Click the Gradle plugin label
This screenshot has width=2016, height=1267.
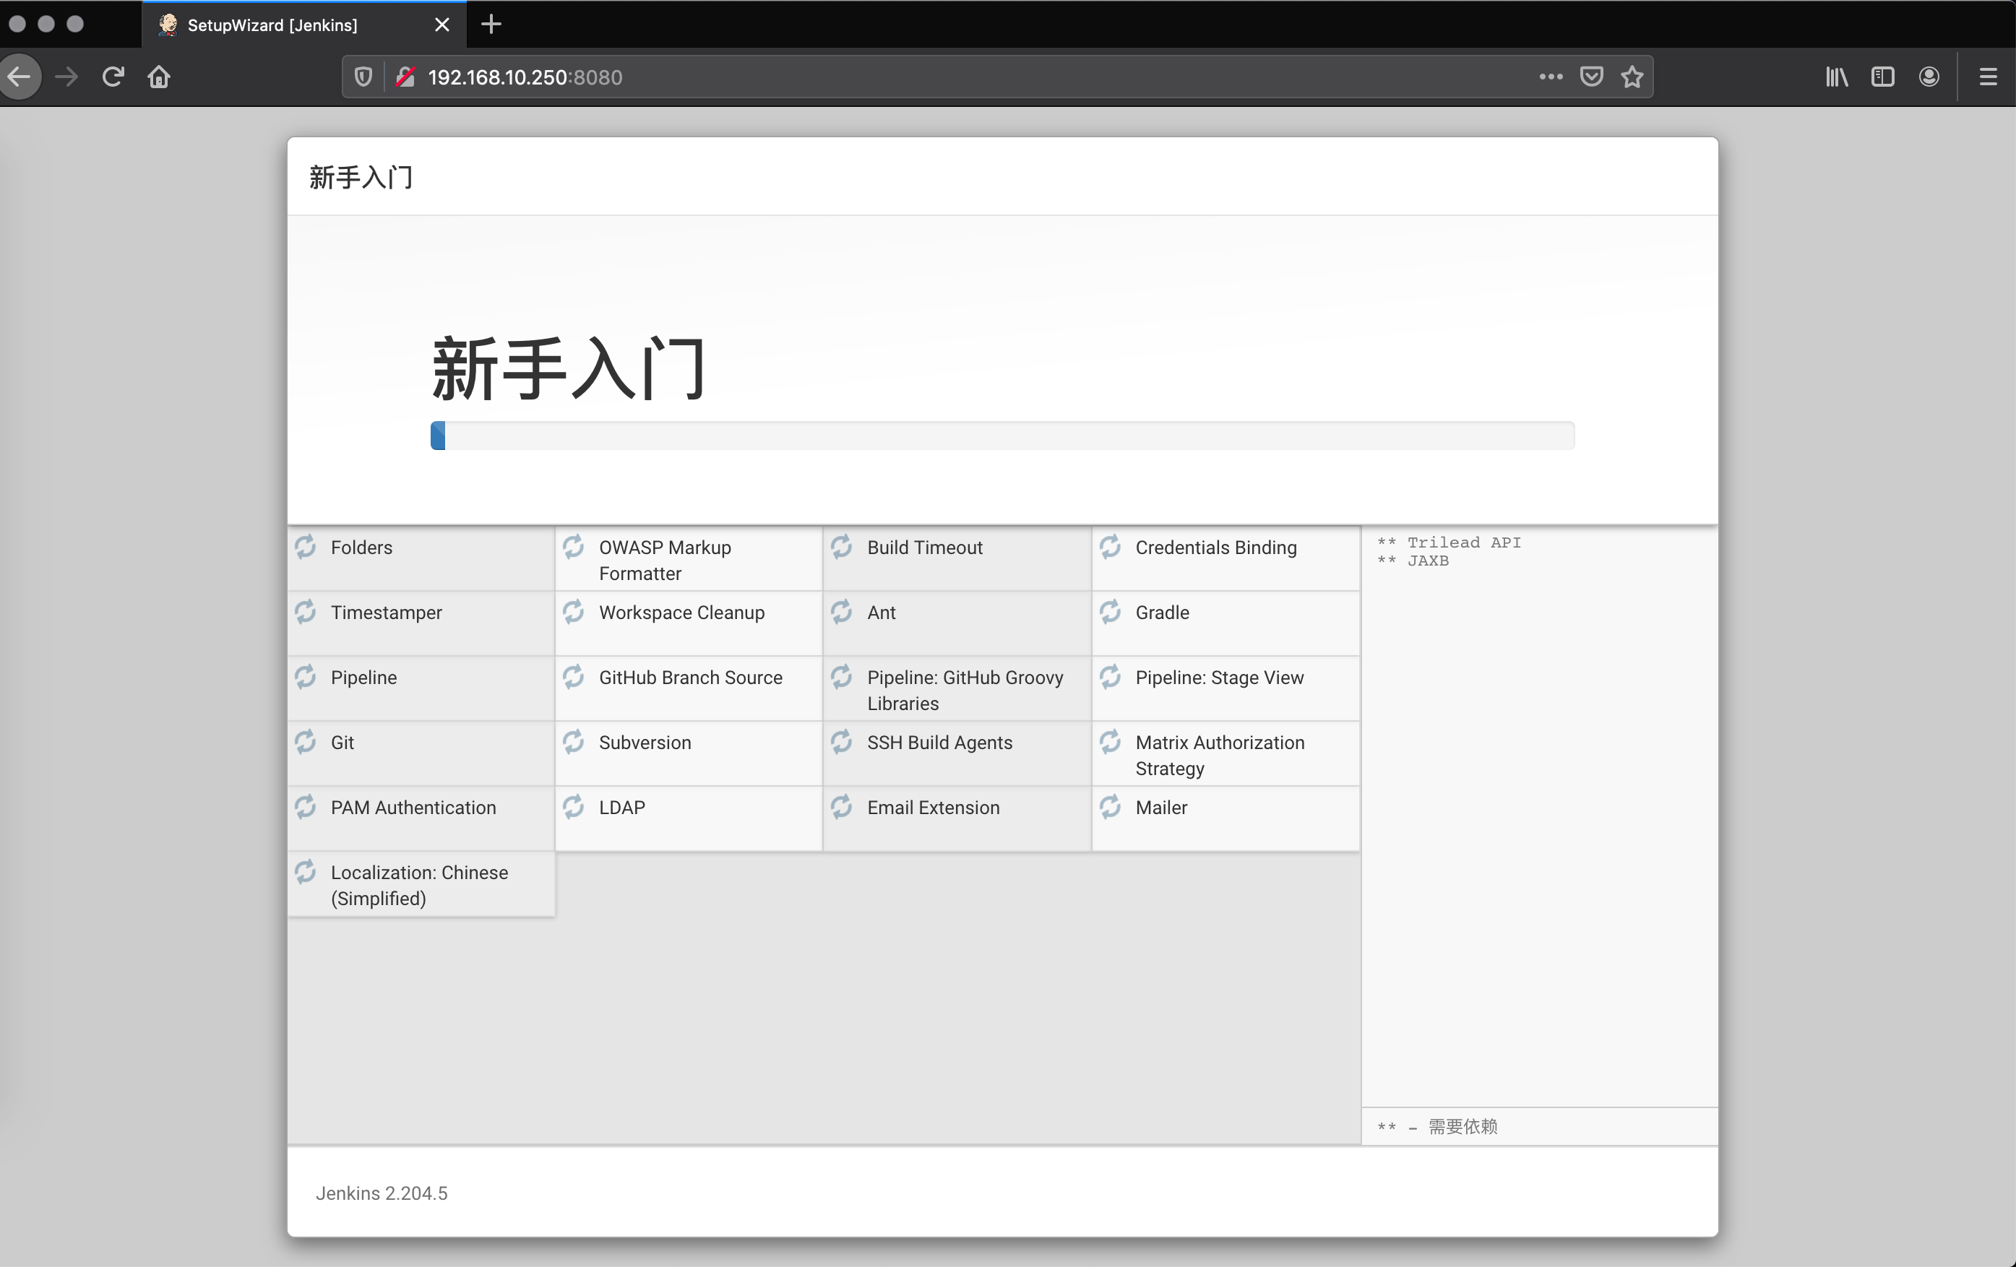tap(1162, 613)
